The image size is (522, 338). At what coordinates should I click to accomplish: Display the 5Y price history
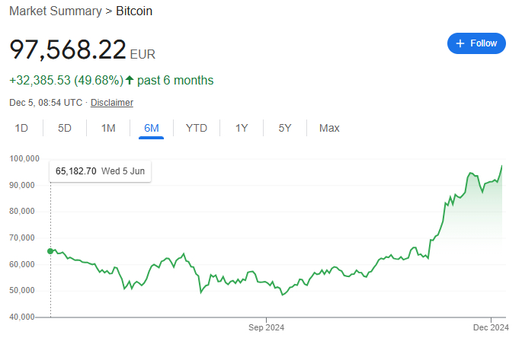(x=284, y=128)
